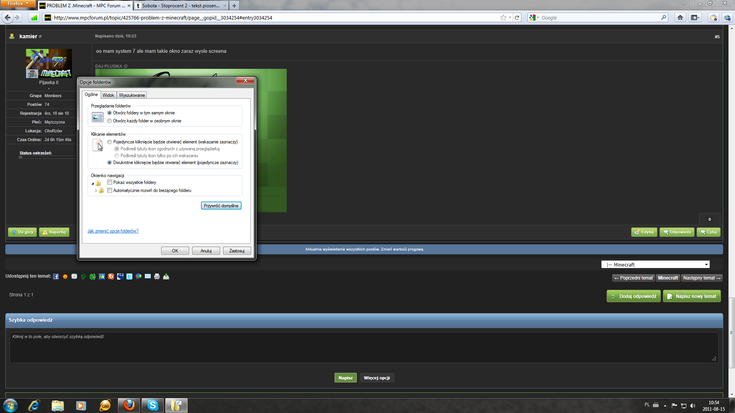Click Anuluj in Opcje folderów
The height and width of the screenshot is (413, 735).
(x=206, y=251)
